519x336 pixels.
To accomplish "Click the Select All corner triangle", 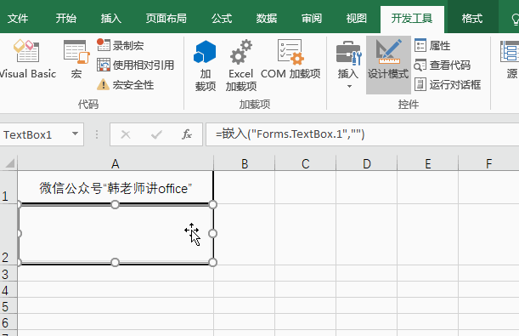I will pyautogui.click(x=9, y=163).
